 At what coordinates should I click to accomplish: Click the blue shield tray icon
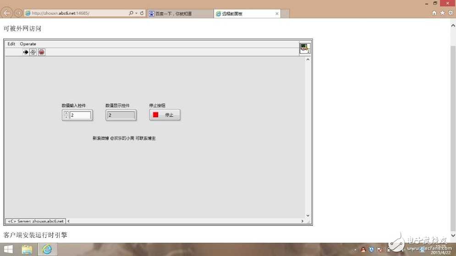[371, 249]
